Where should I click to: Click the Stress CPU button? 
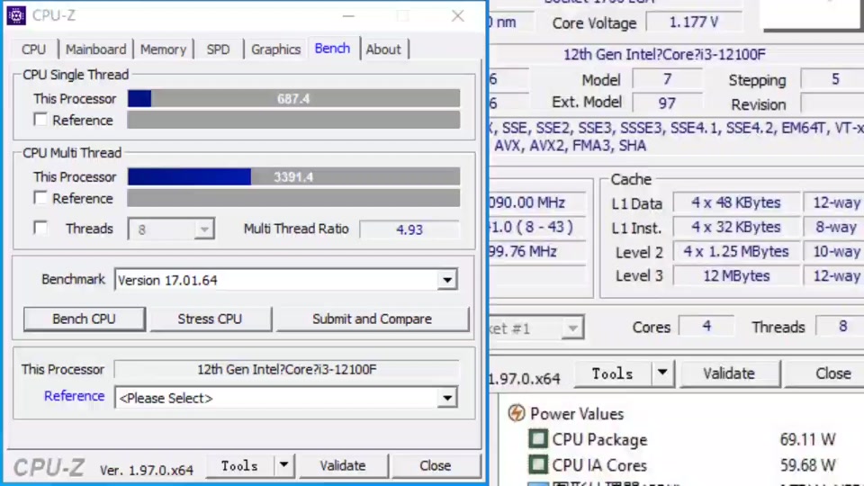210,319
